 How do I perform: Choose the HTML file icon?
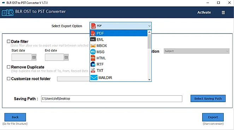click(x=93, y=58)
